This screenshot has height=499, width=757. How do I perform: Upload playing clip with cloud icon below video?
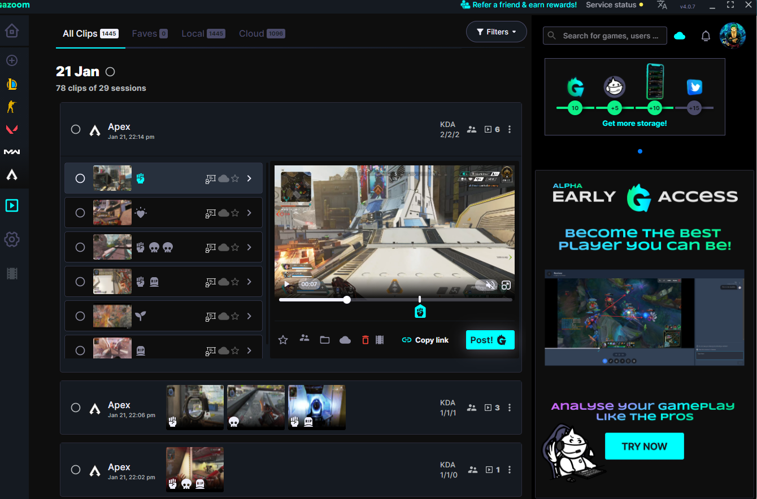click(345, 340)
